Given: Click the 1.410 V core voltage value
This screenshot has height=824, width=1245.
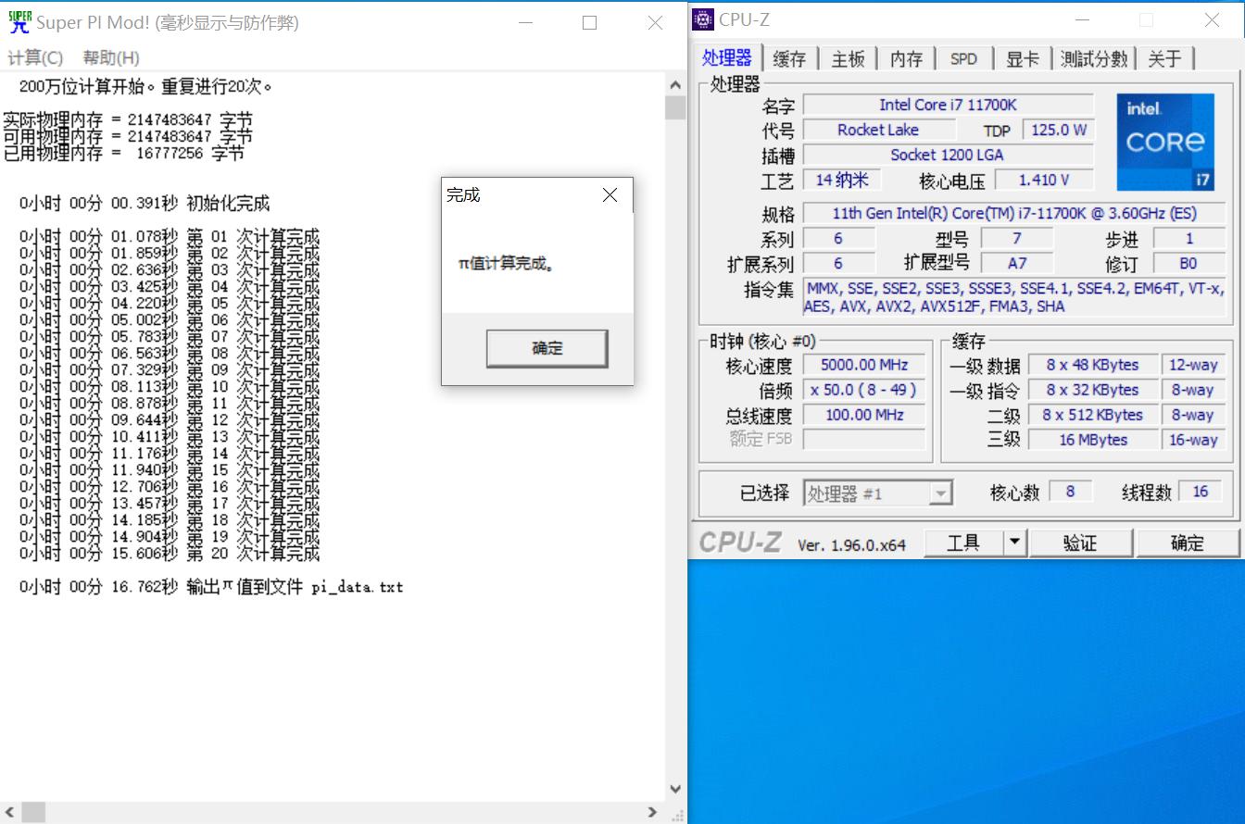Looking at the screenshot, I should pos(1043,180).
